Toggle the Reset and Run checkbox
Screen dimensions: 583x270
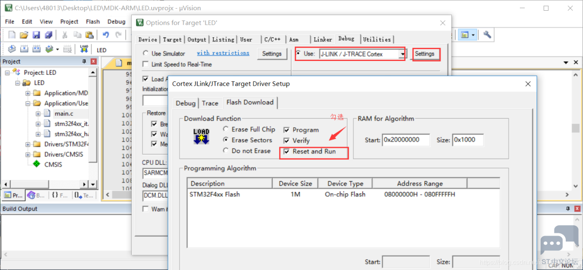coord(287,151)
